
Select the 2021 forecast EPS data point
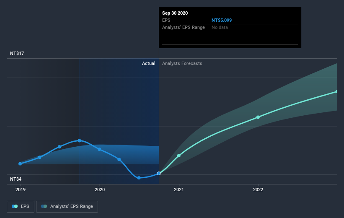[179, 156]
